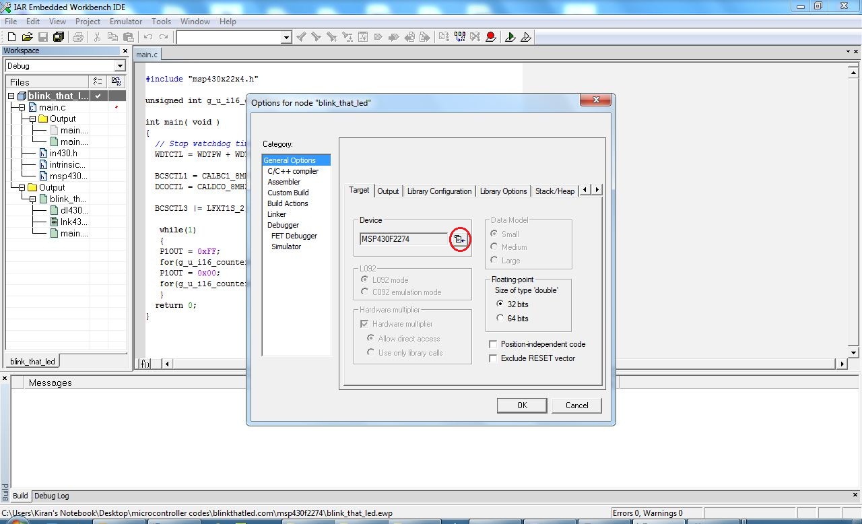Select the Small data model
862x524 pixels.
pyautogui.click(x=494, y=234)
